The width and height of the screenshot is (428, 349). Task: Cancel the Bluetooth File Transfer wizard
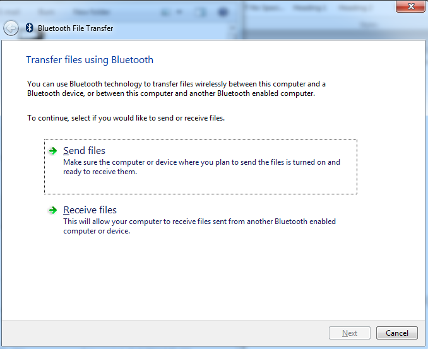tap(397, 333)
